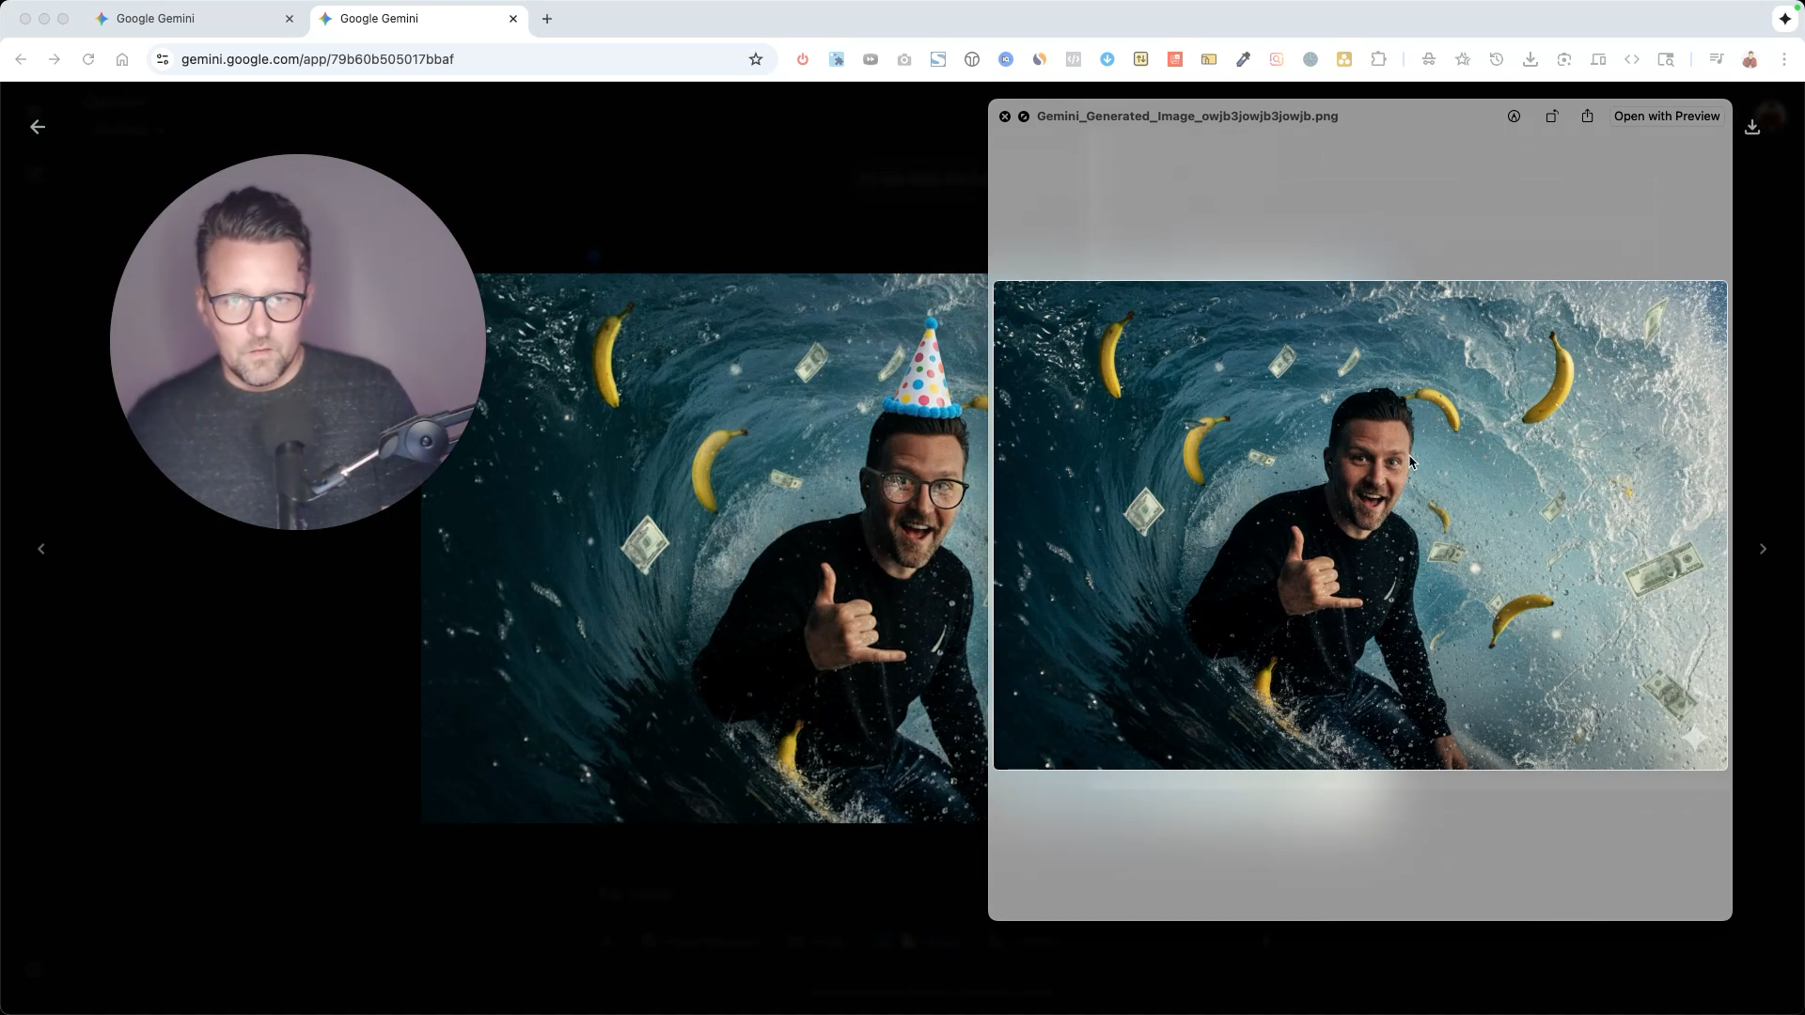This screenshot has height=1015, width=1805.
Task: Show the next image with right chevron
Action: (x=1763, y=549)
